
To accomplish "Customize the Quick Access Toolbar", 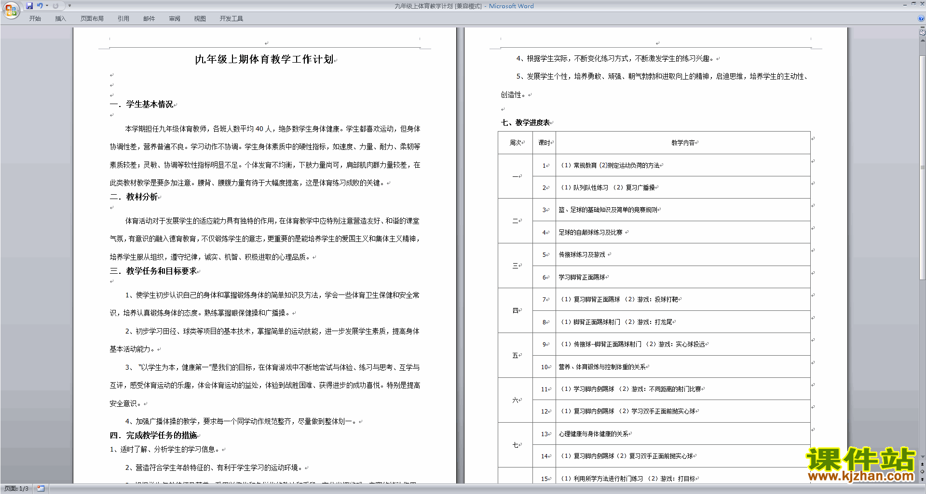I will click(69, 6).
